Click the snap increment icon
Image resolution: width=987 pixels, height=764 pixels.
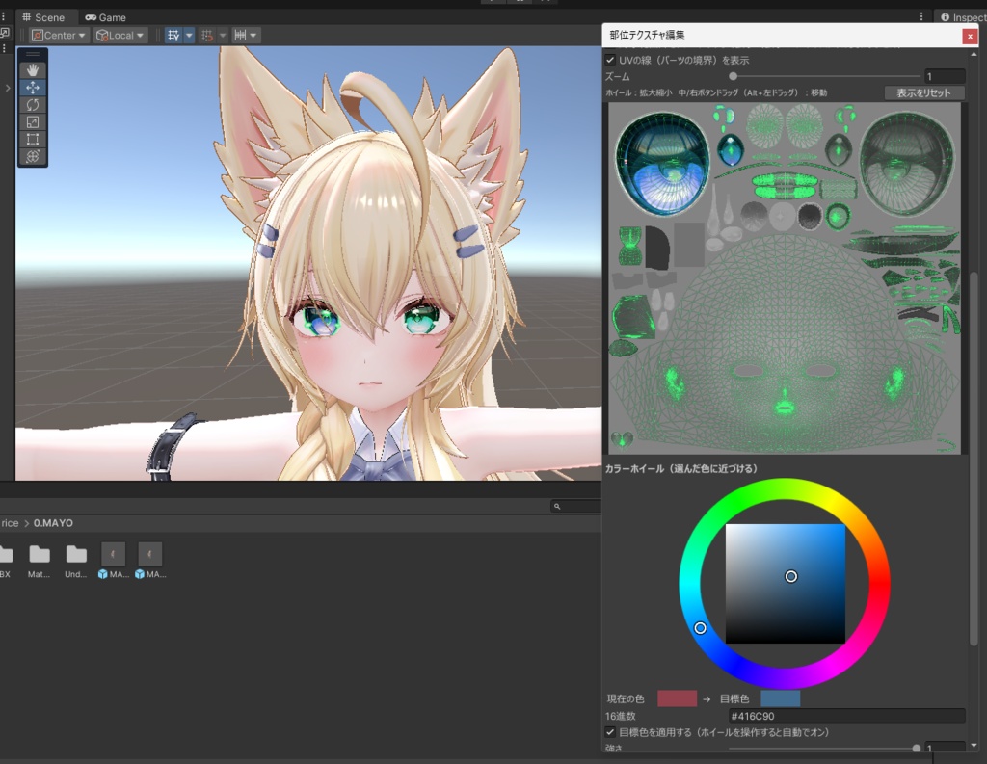click(207, 36)
